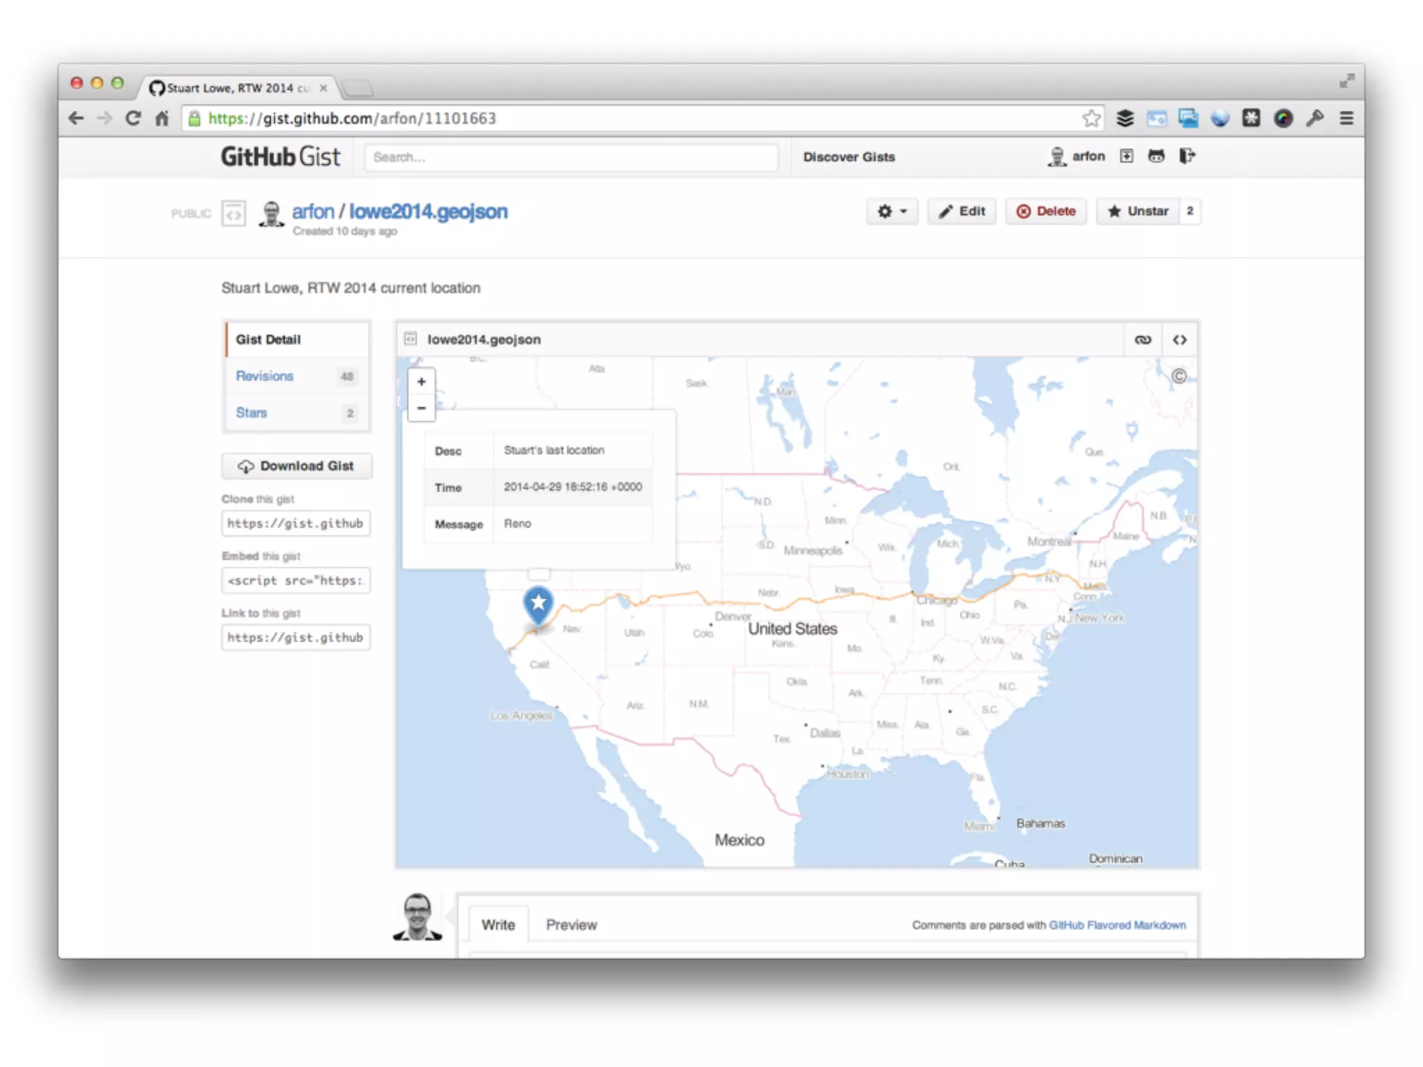Click the sign out icon in header
The width and height of the screenshot is (1423, 1067).
point(1187,156)
